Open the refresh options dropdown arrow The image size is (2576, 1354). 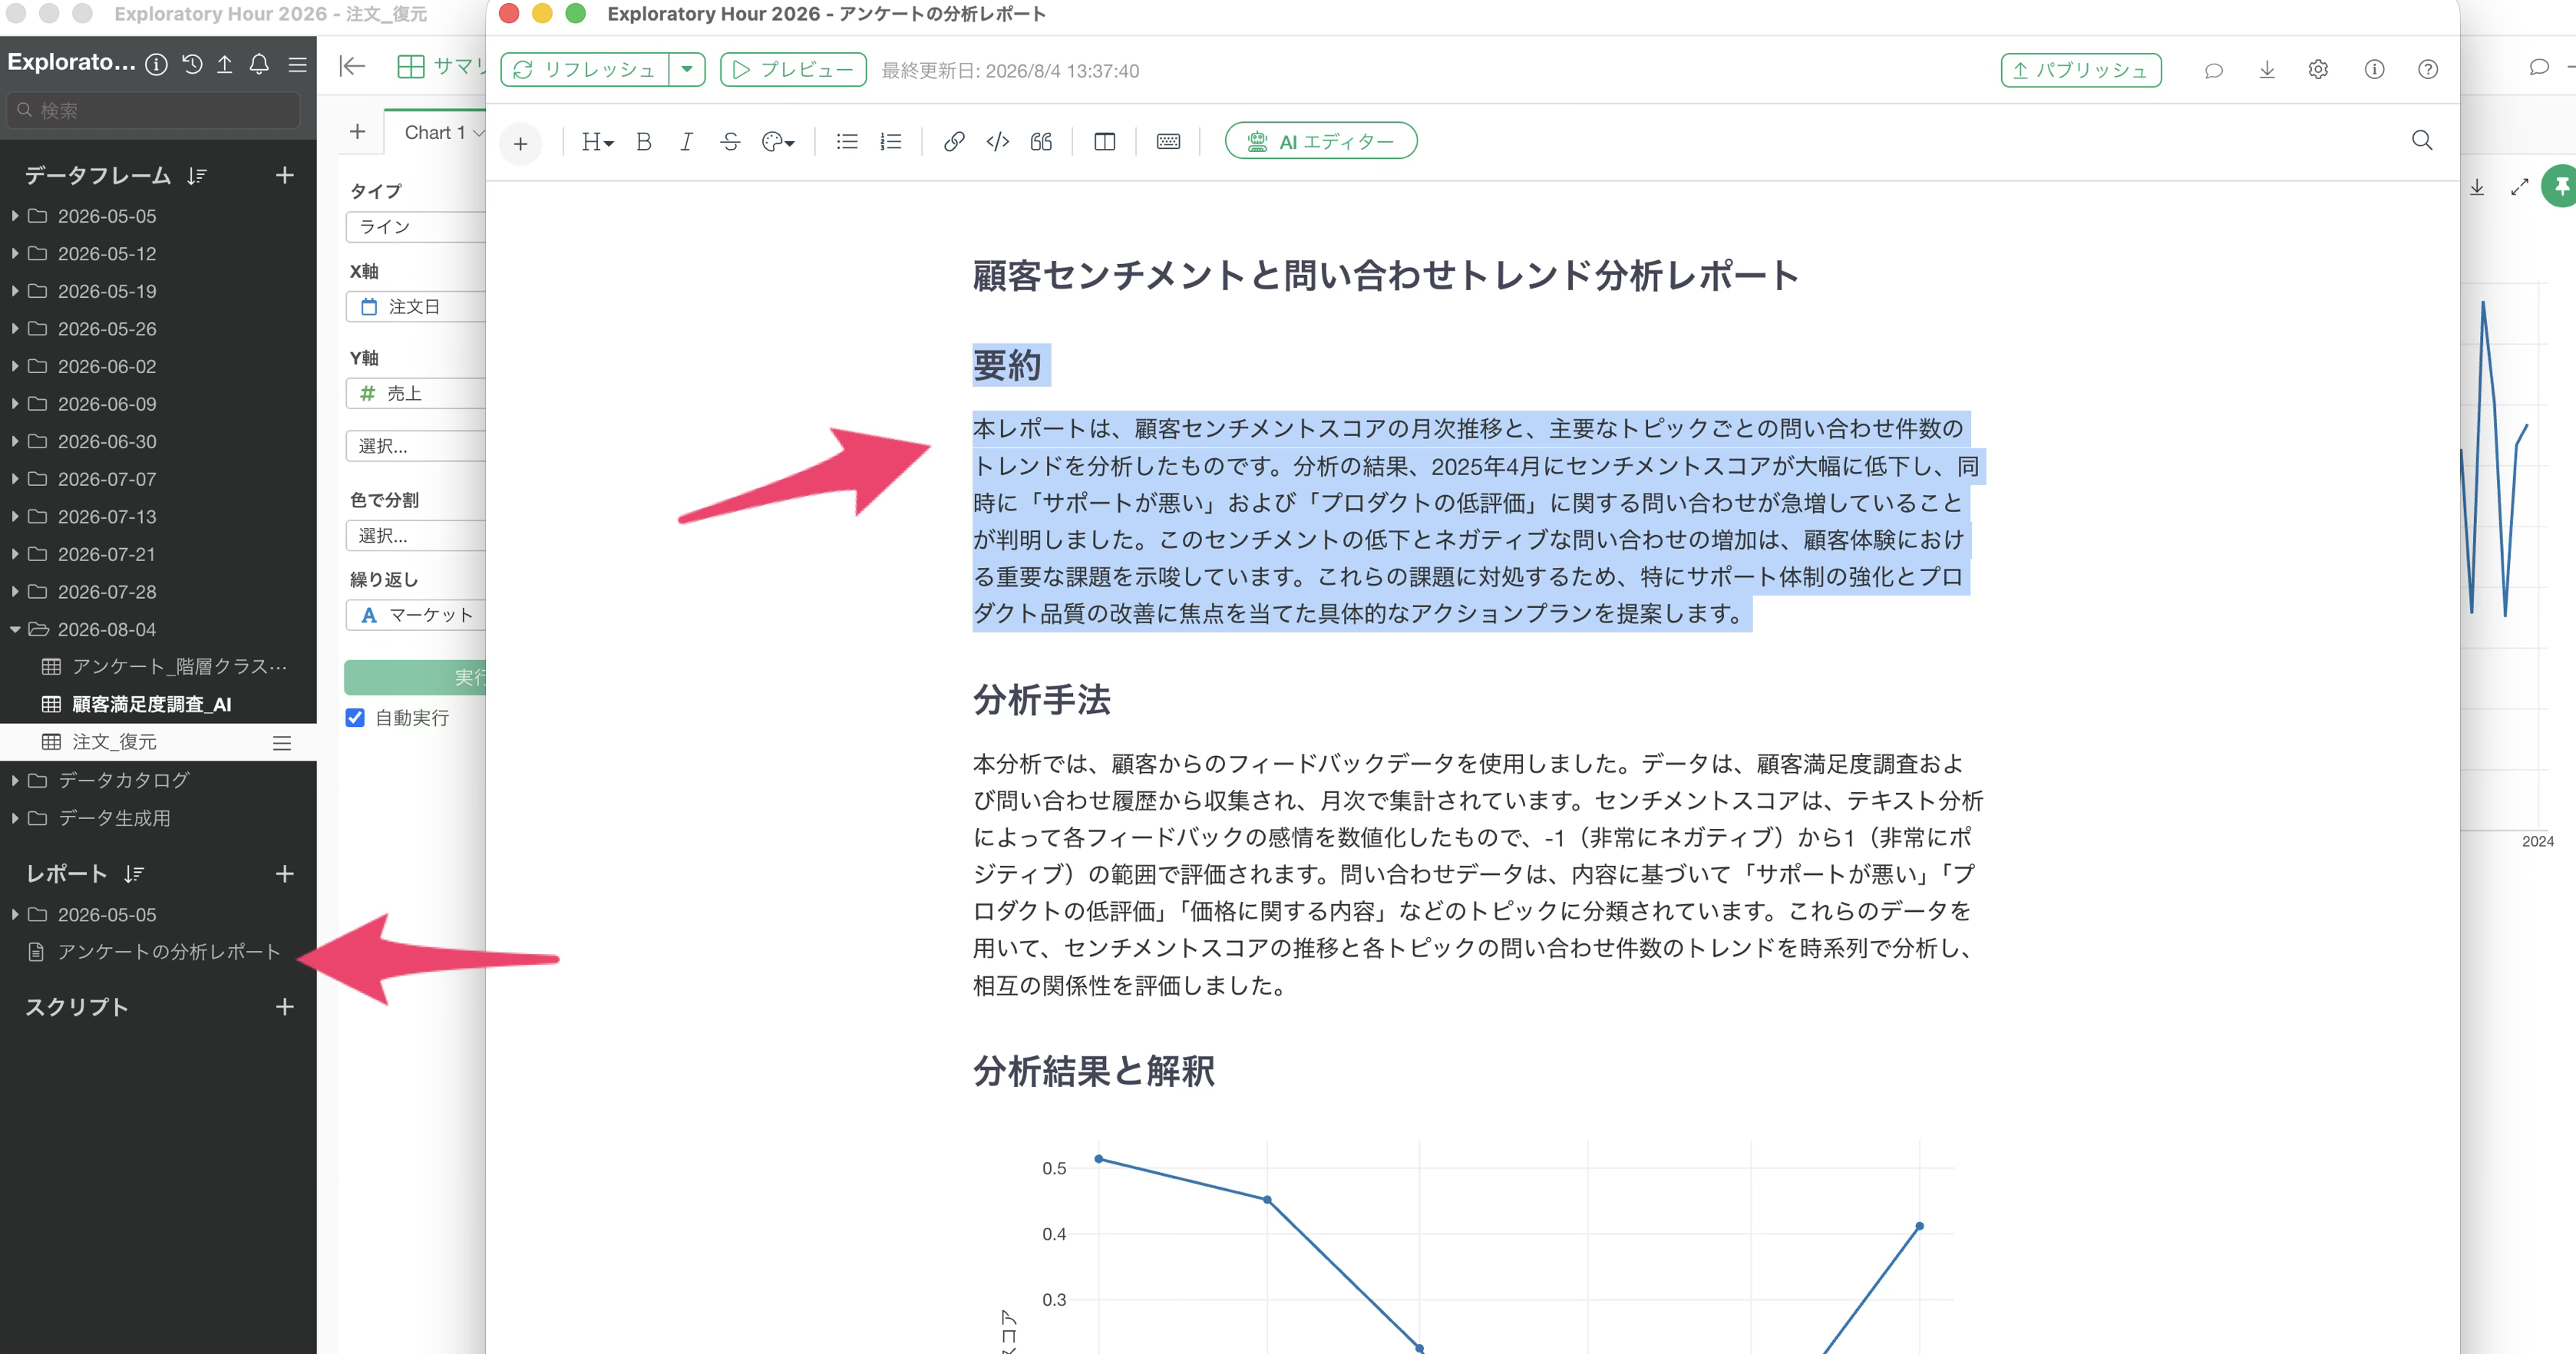687,70
